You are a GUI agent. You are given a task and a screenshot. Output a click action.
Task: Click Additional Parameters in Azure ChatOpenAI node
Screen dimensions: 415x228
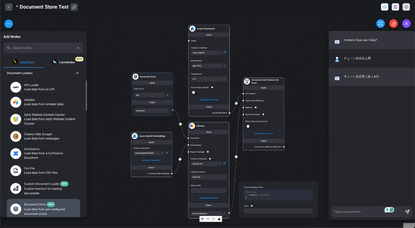(209, 100)
